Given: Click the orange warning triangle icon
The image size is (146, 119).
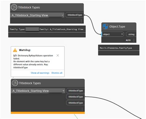Looking at the screenshot, I should (15, 50).
